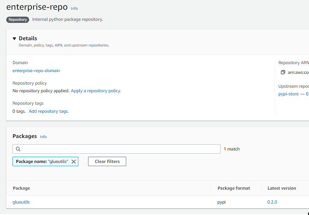This screenshot has height=215, width=309.
Task: Sort by the Package column header
Action: pyautogui.click(x=21, y=188)
